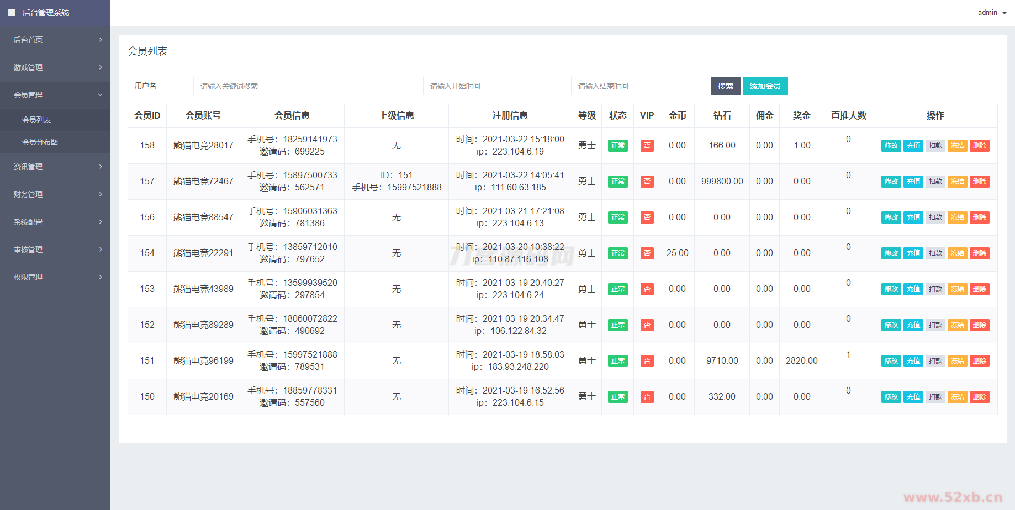
Task: Click 扣款 button for member 156
Action: point(935,217)
